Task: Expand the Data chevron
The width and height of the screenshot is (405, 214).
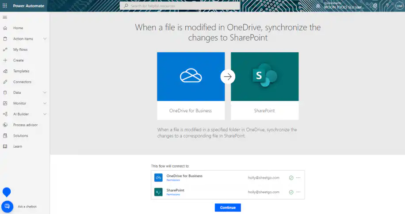Action: [x=45, y=92]
